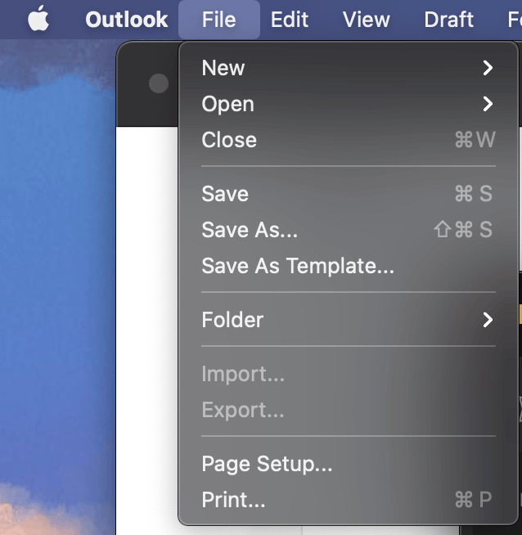Open the View menu
The height and width of the screenshot is (535, 522).
(366, 20)
